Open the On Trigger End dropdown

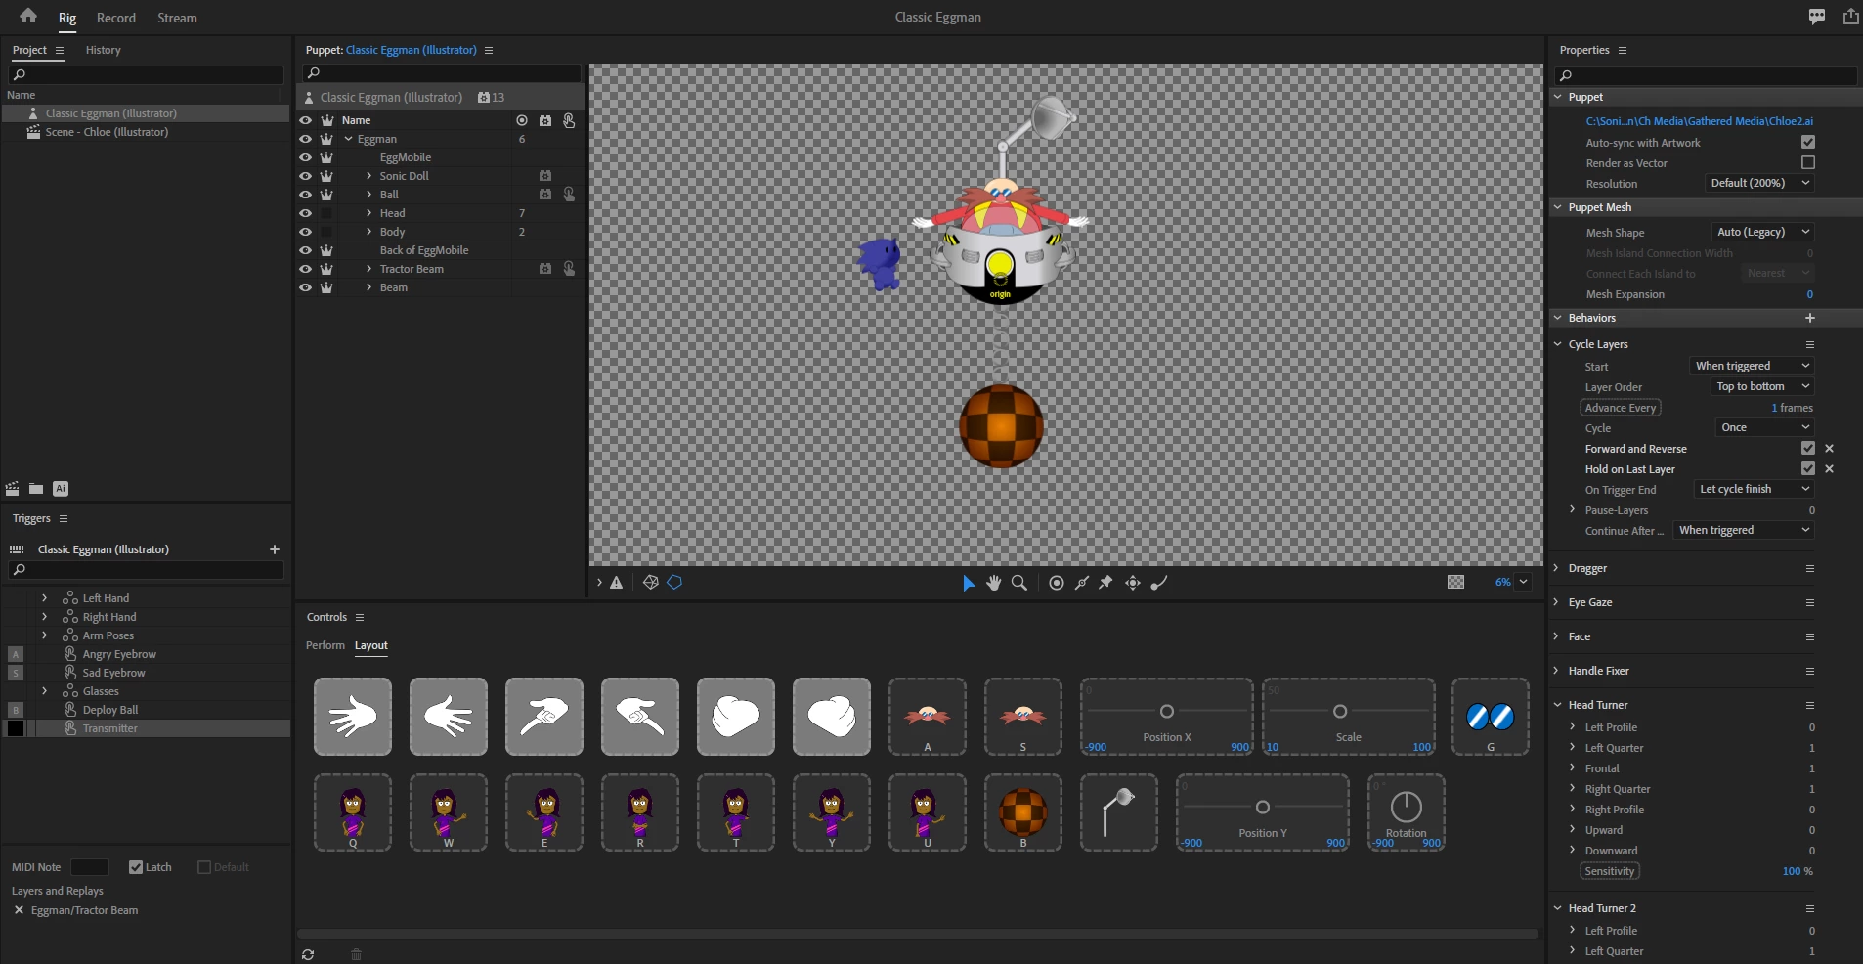coord(1755,489)
